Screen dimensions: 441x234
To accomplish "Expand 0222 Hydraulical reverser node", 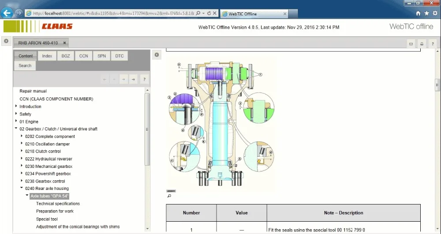I will coord(22,159).
